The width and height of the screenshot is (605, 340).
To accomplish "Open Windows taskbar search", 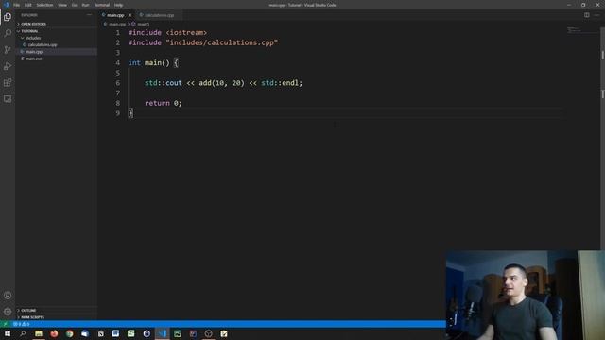I will 23,333.
